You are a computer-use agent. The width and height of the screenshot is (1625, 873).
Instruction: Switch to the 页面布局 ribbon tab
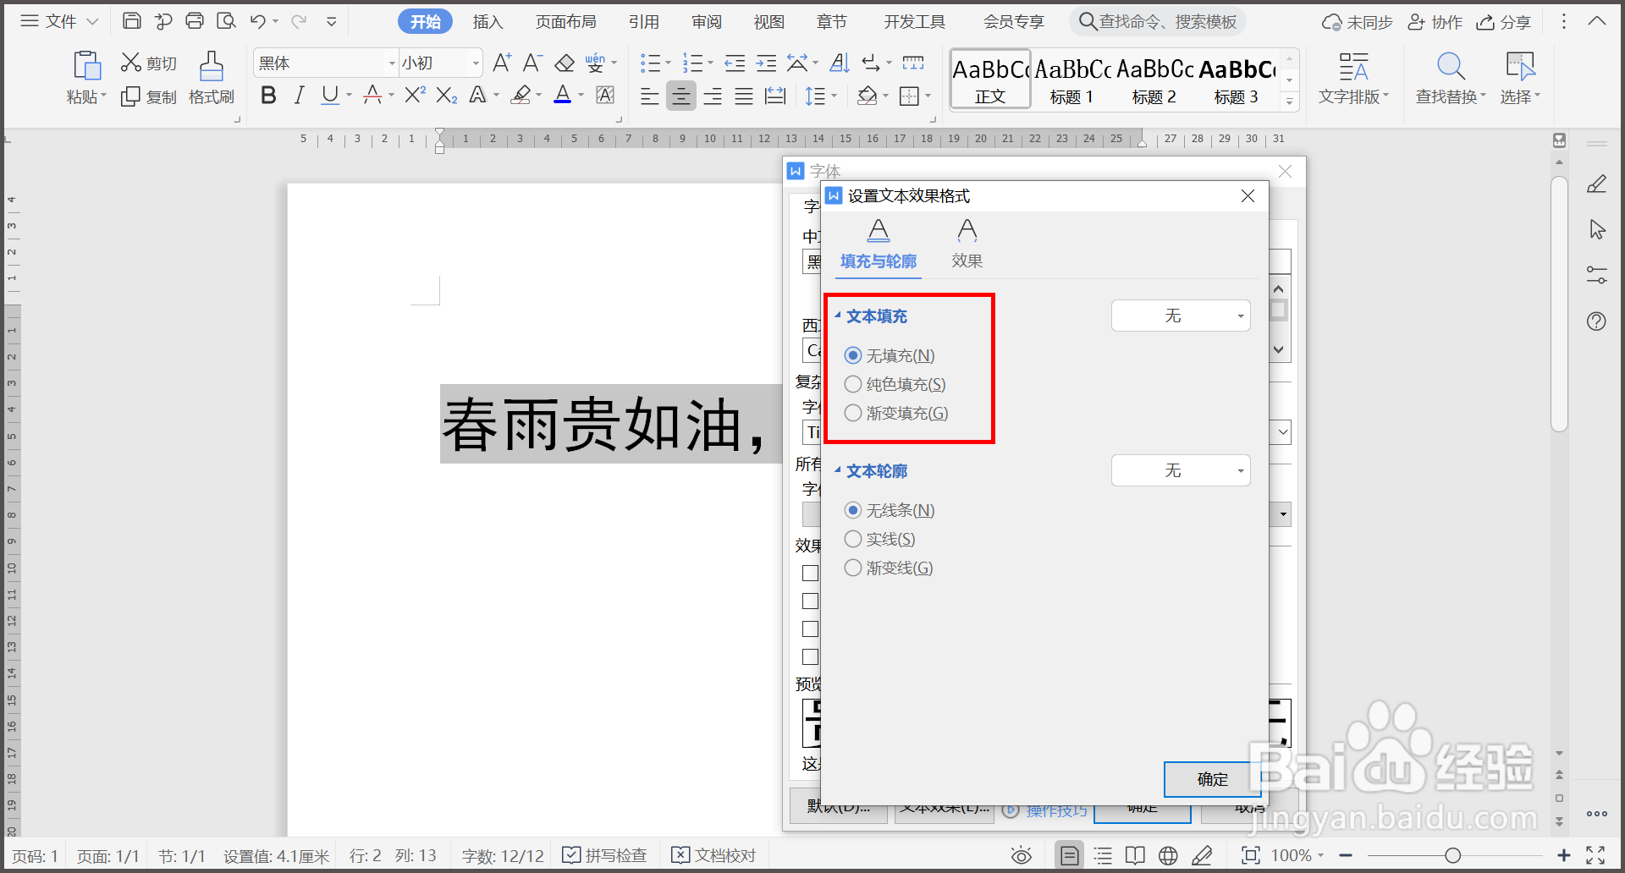click(565, 21)
